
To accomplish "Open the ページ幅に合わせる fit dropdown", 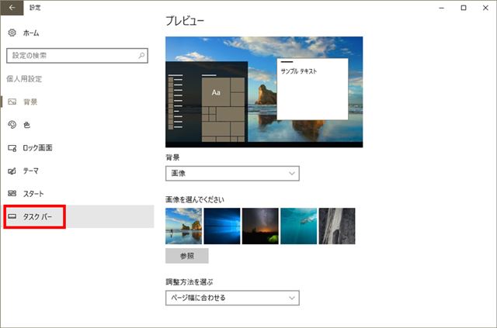I will pos(232,298).
